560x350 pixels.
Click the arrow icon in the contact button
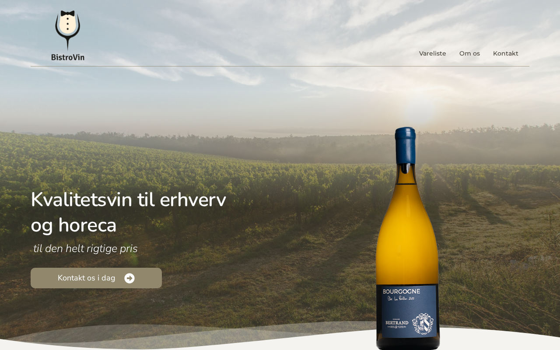[129, 278]
